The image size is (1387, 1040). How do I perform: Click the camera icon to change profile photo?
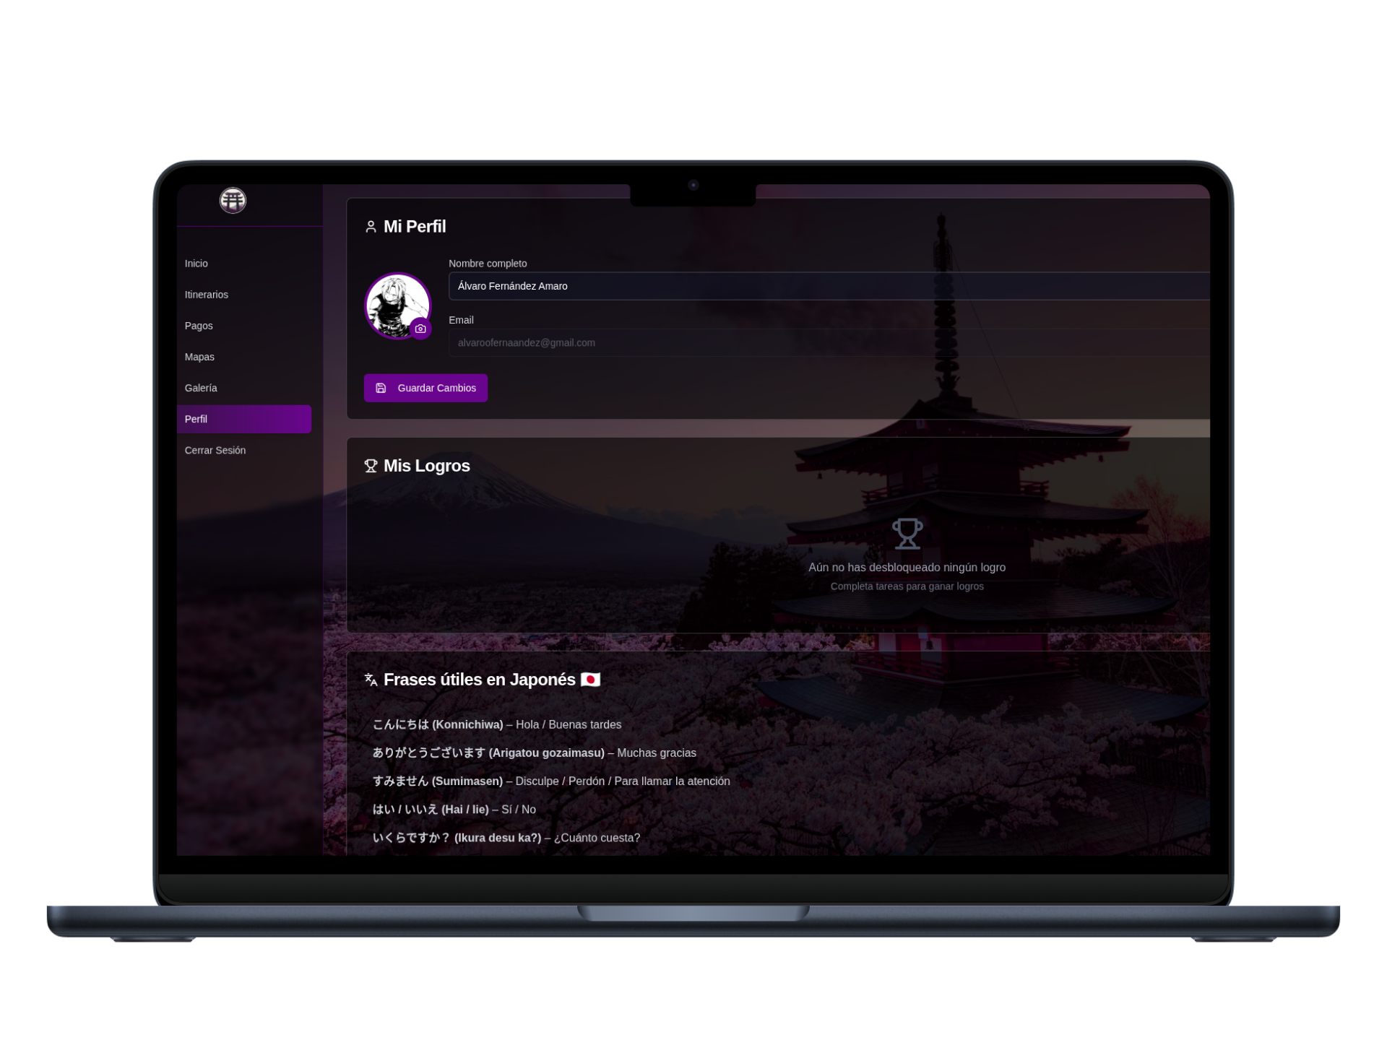(421, 329)
